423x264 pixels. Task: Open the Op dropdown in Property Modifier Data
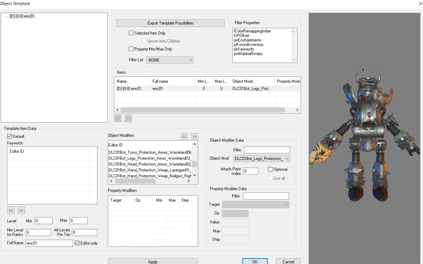[245, 214]
